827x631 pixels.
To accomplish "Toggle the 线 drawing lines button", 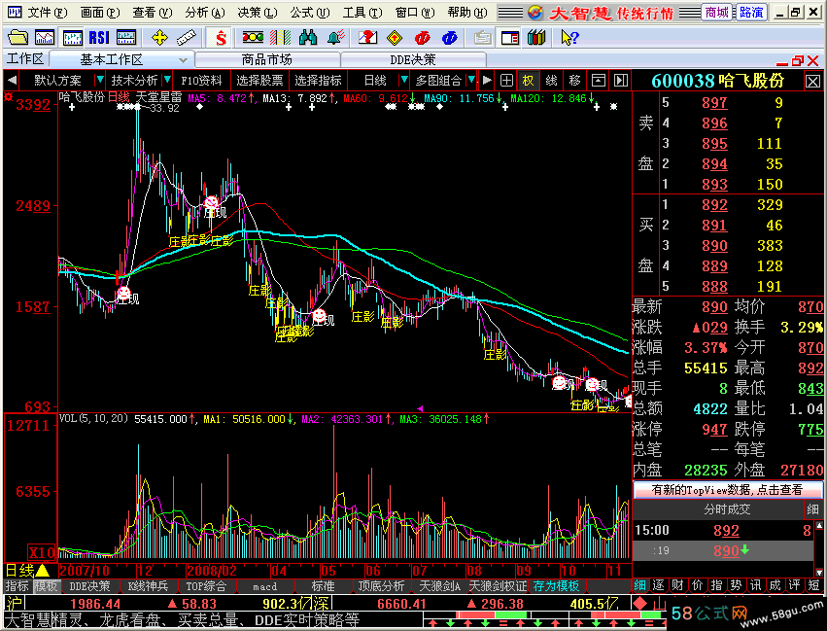I will pos(551,81).
